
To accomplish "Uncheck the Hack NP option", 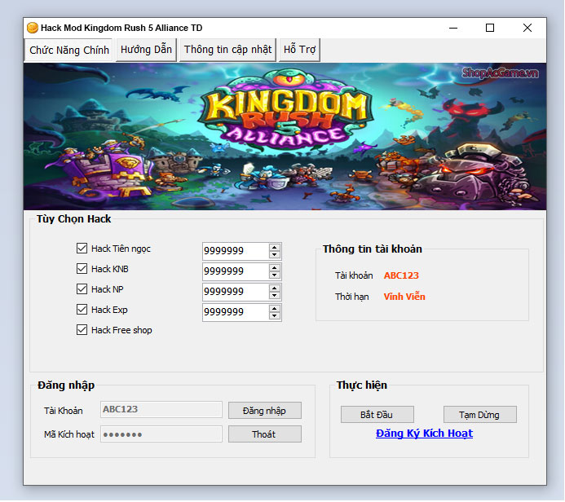I will point(82,289).
